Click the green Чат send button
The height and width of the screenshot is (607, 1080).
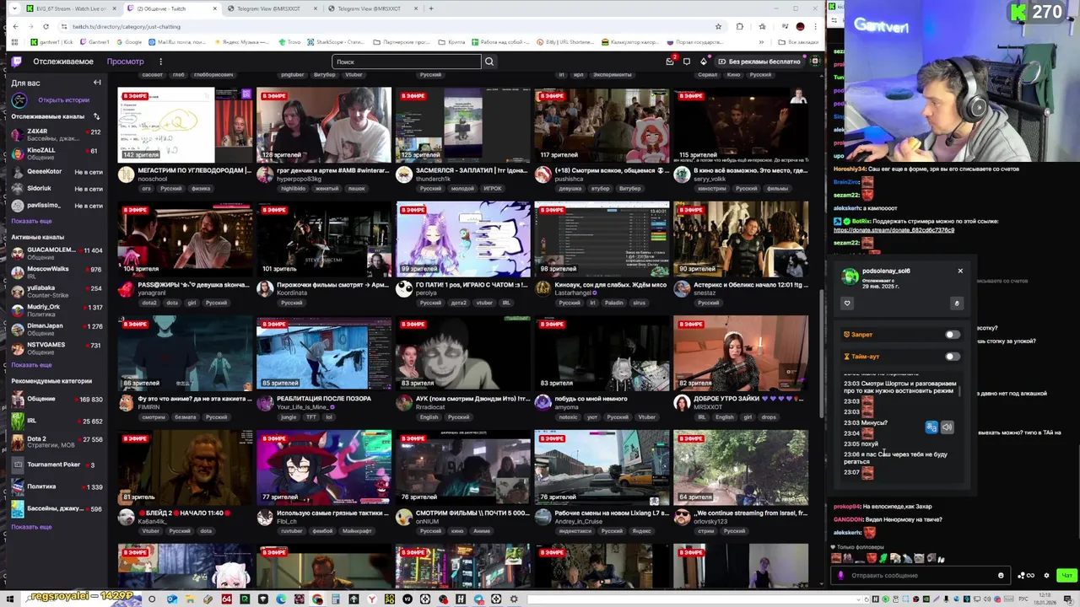[1066, 576]
